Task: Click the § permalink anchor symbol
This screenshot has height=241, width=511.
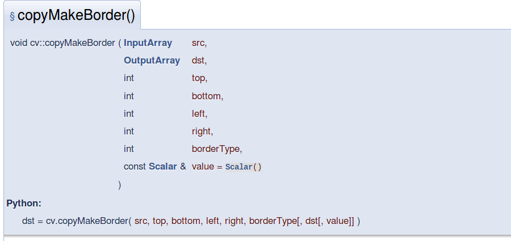Action: pyautogui.click(x=12, y=16)
